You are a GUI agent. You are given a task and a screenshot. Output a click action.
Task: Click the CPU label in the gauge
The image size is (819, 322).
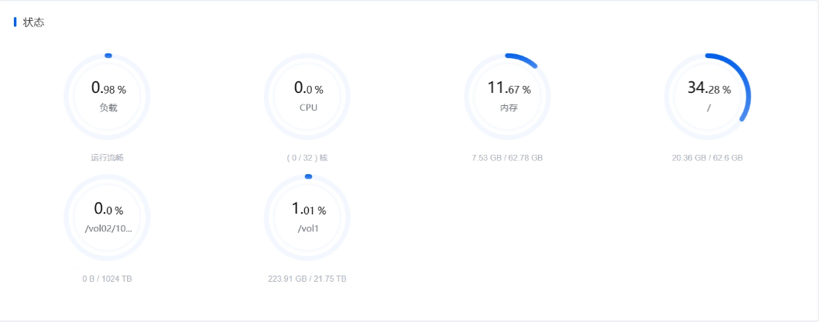[308, 108]
